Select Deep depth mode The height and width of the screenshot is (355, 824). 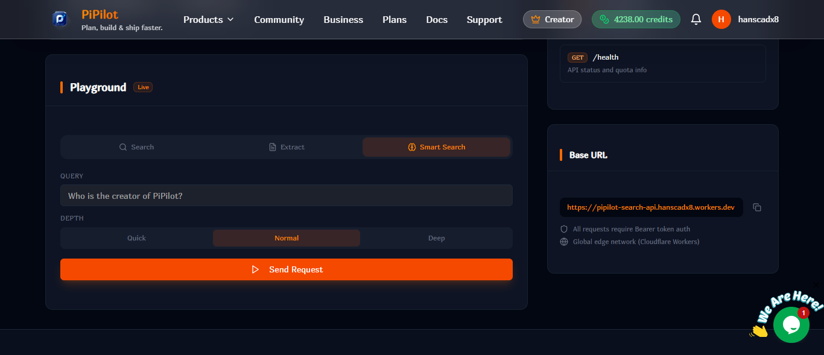click(x=436, y=237)
